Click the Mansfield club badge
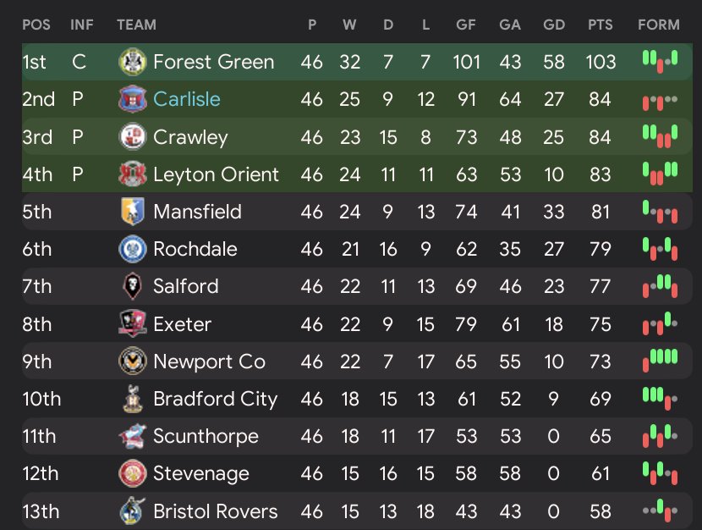The height and width of the screenshot is (530, 702). pos(133,212)
